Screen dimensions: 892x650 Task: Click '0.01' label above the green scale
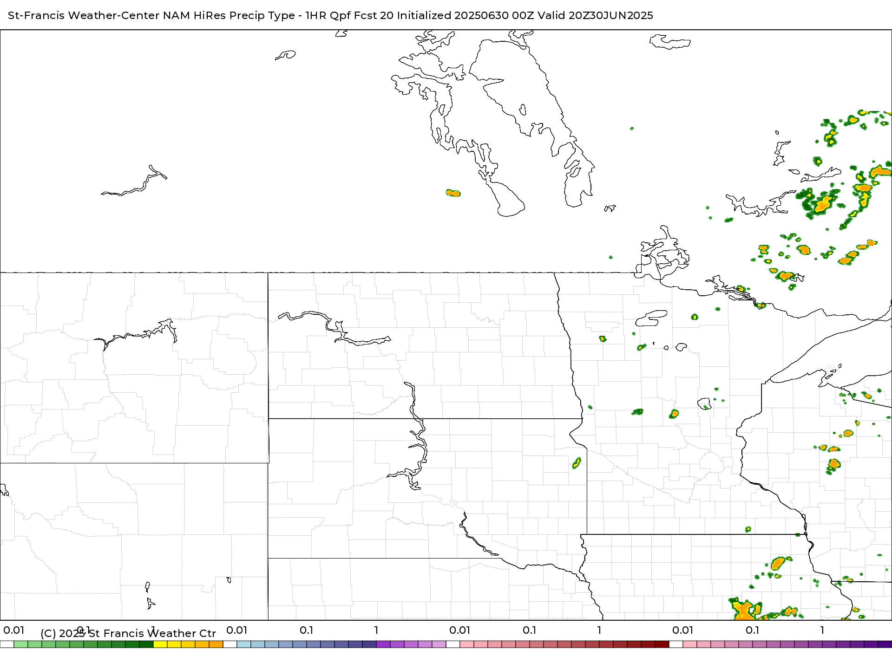[x=14, y=630]
